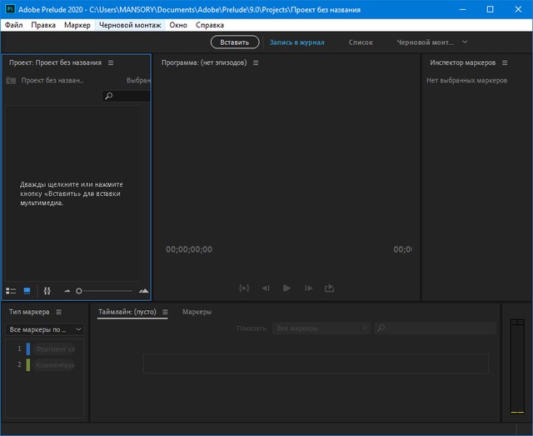Open the Program panel menu icon
The width and height of the screenshot is (533, 436).
click(256, 63)
